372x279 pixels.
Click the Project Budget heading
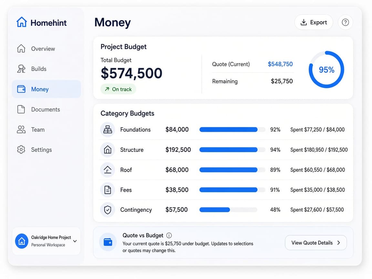[124, 47]
